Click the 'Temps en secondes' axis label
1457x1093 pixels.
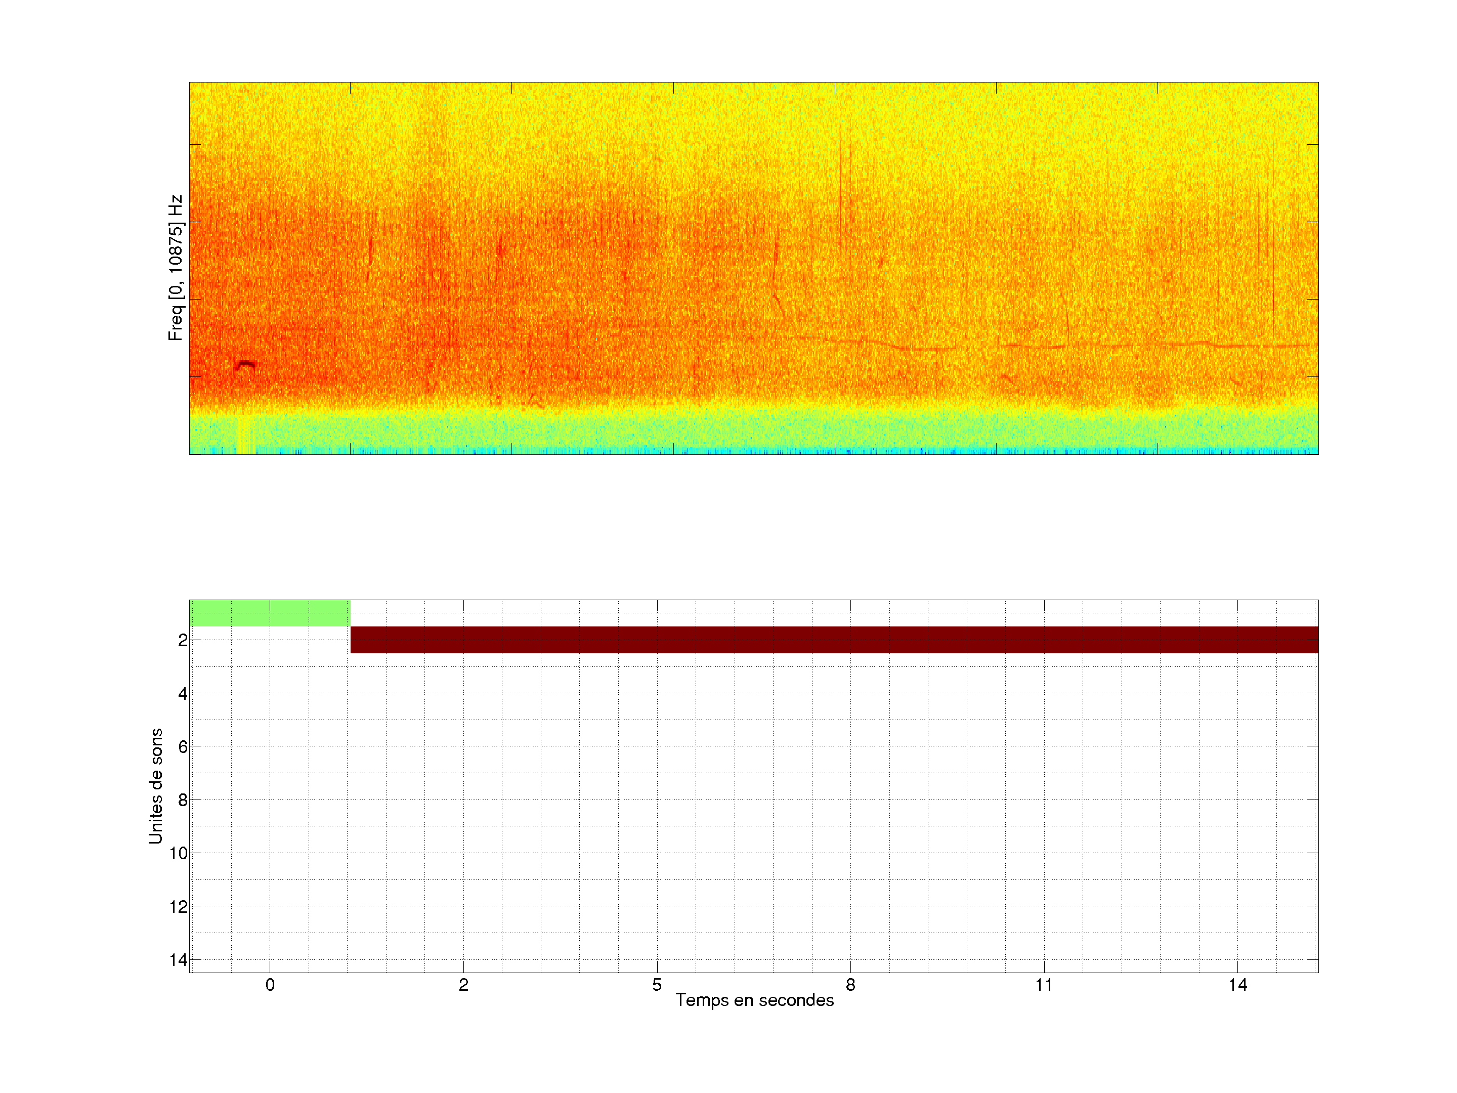(x=754, y=1000)
